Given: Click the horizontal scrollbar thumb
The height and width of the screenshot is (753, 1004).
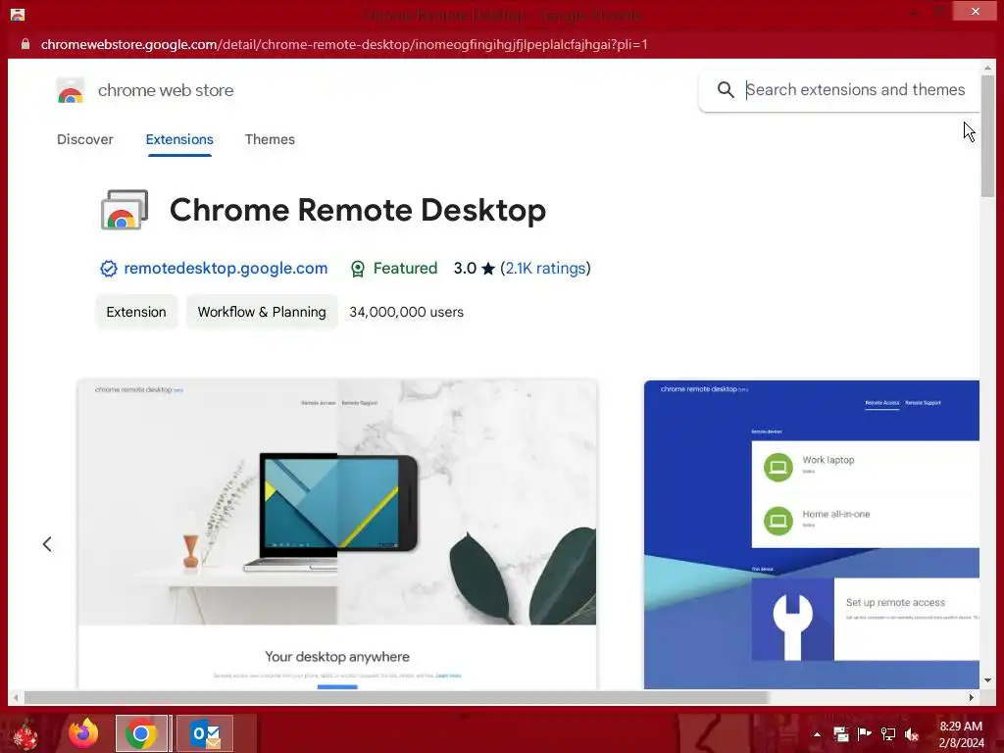Looking at the screenshot, I should click(396, 697).
